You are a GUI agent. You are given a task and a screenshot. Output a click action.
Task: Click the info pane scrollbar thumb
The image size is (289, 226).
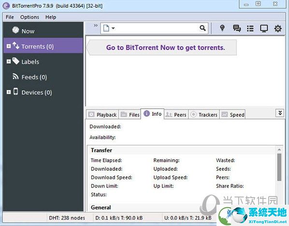(x=279, y=167)
